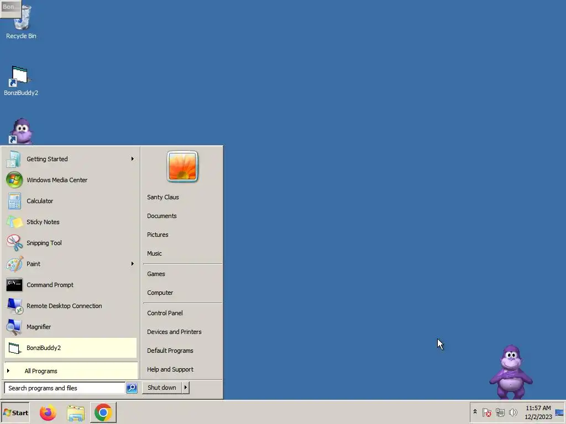This screenshot has height=424, width=566.
Task: Launch Remote Desktop Connection text entry
Action: click(64, 306)
